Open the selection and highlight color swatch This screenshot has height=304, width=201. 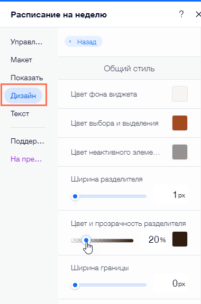point(180,123)
